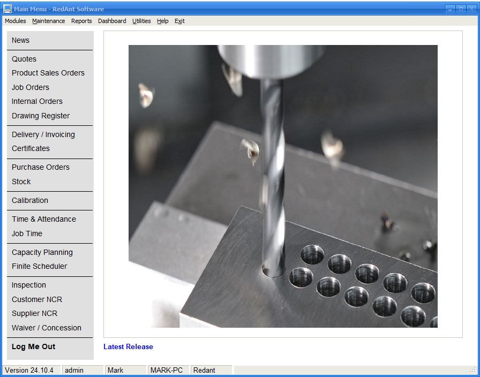Click Log Me Out
The height and width of the screenshot is (377, 480).
(x=34, y=346)
